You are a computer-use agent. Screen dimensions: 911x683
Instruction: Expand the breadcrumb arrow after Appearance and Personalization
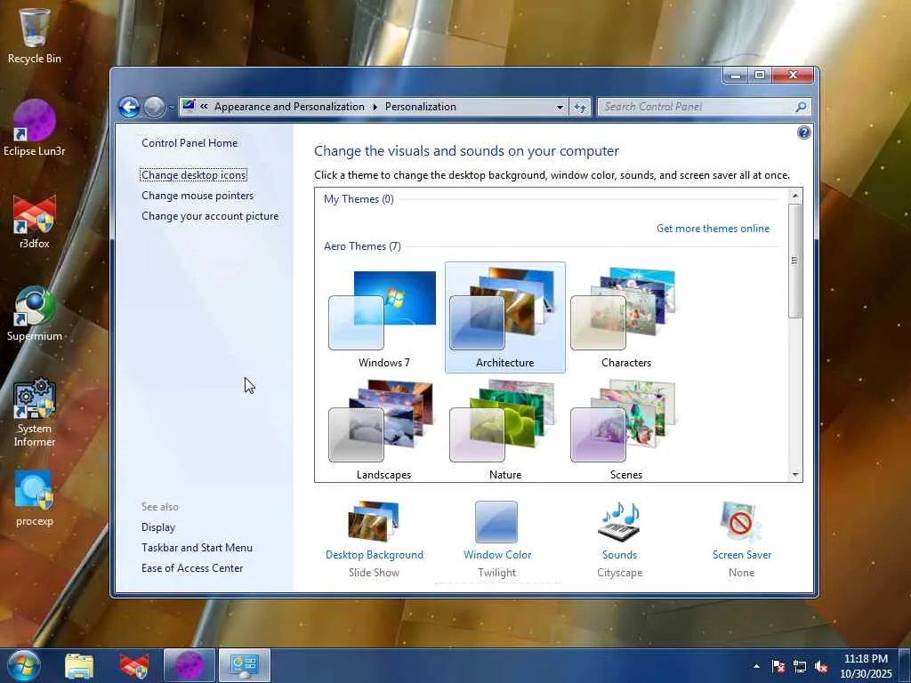(375, 107)
